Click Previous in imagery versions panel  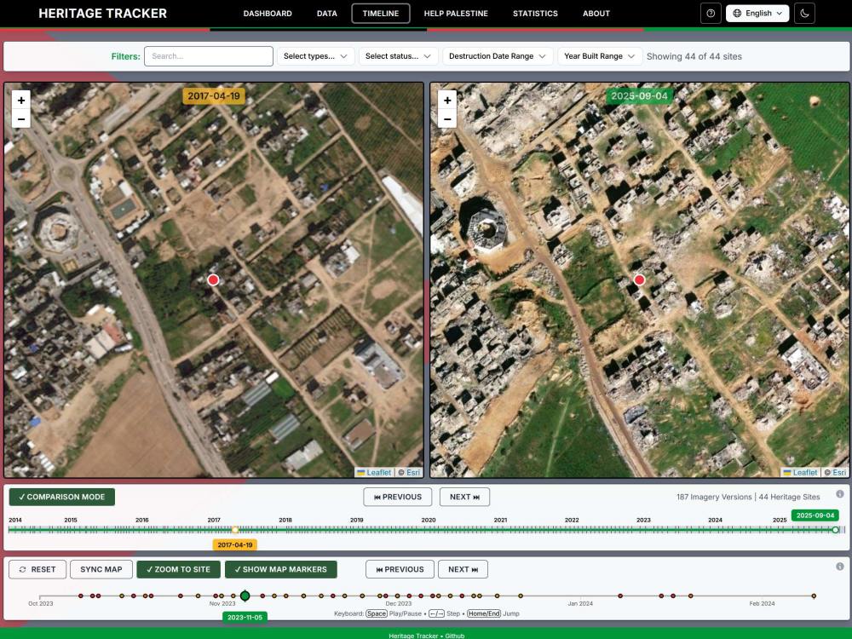pyautogui.click(x=398, y=497)
